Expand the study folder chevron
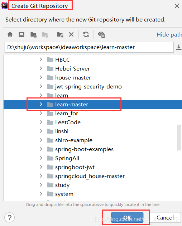The image size is (182, 226). pos(41,185)
